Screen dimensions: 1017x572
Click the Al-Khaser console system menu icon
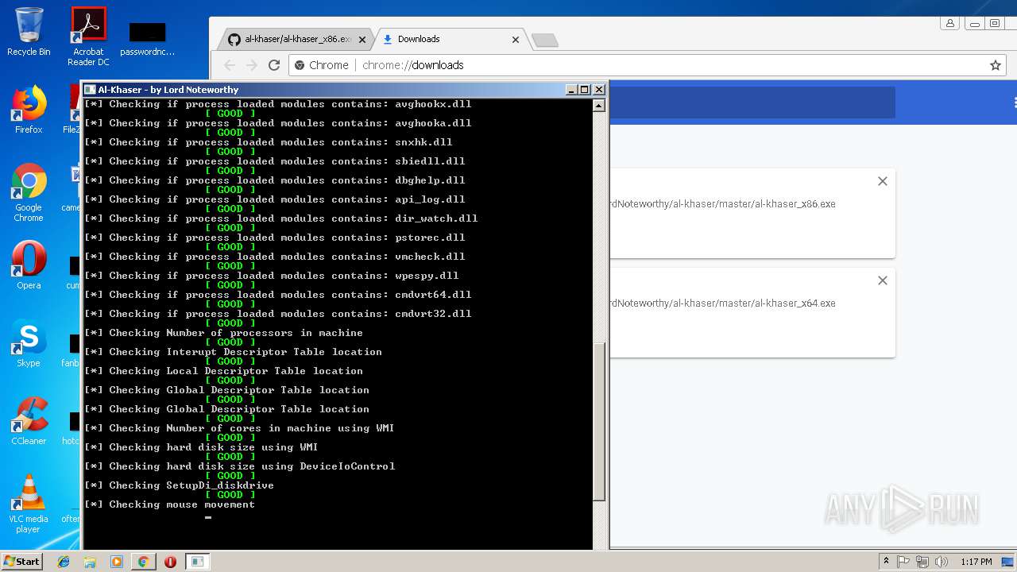[90, 90]
